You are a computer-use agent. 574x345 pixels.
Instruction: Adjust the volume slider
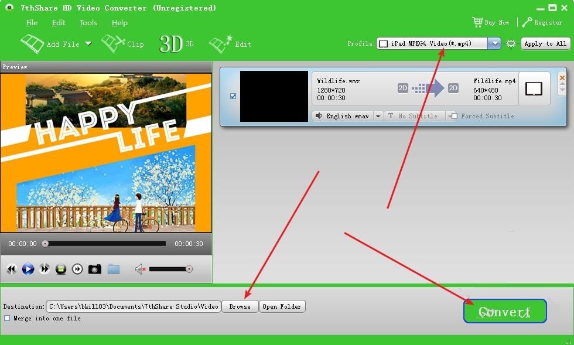170,269
